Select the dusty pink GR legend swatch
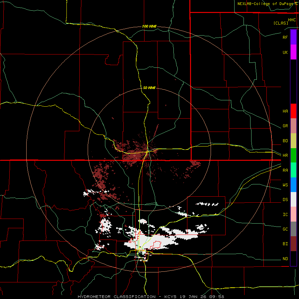This screenshot has height=299, width=299. [293, 126]
